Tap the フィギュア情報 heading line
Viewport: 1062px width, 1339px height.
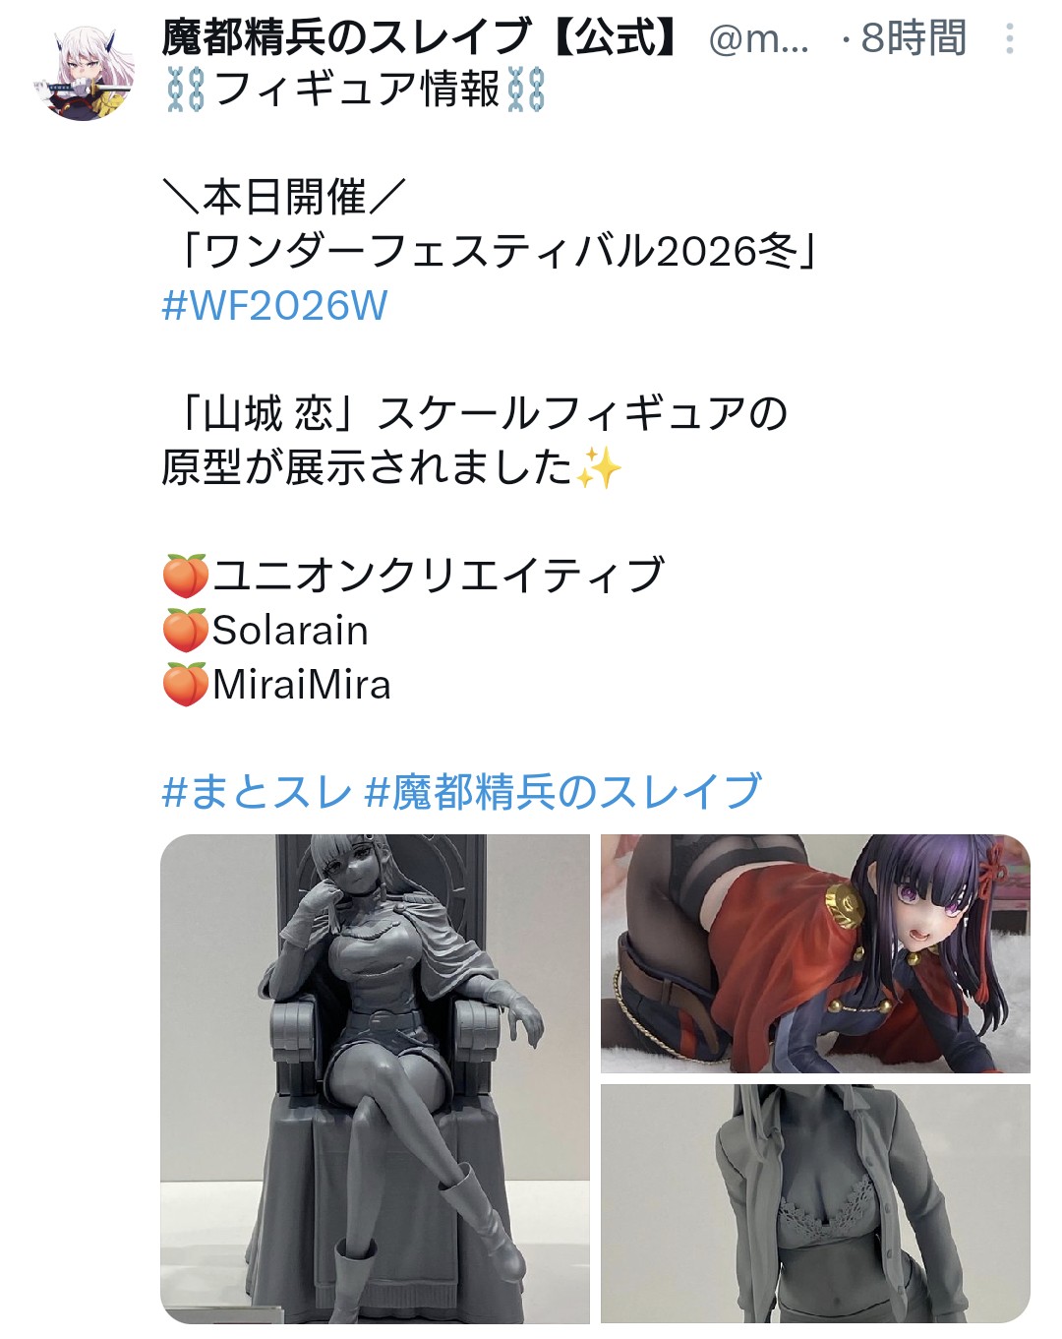point(356,90)
